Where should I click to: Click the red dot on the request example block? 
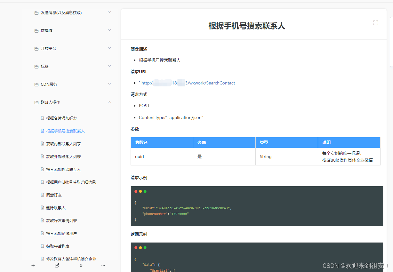(x=136, y=191)
